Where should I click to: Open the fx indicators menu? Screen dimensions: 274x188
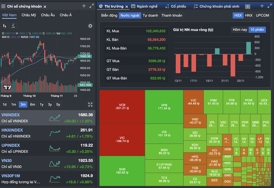13,26
